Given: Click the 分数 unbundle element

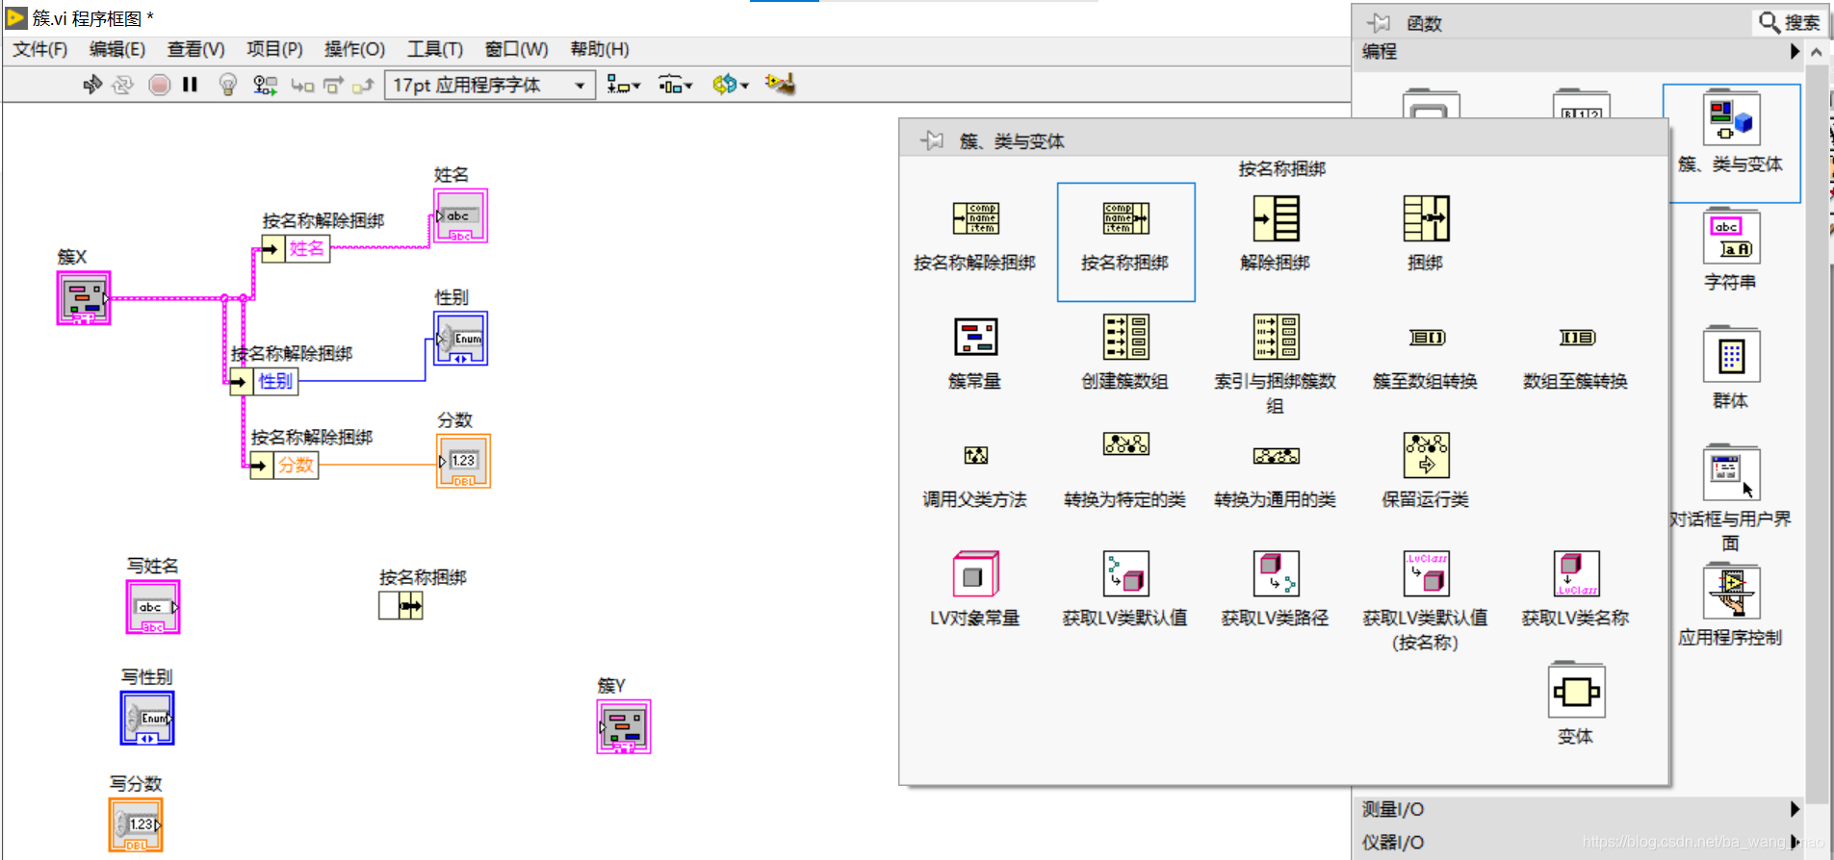Looking at the screenshot, I should (284, 466).
